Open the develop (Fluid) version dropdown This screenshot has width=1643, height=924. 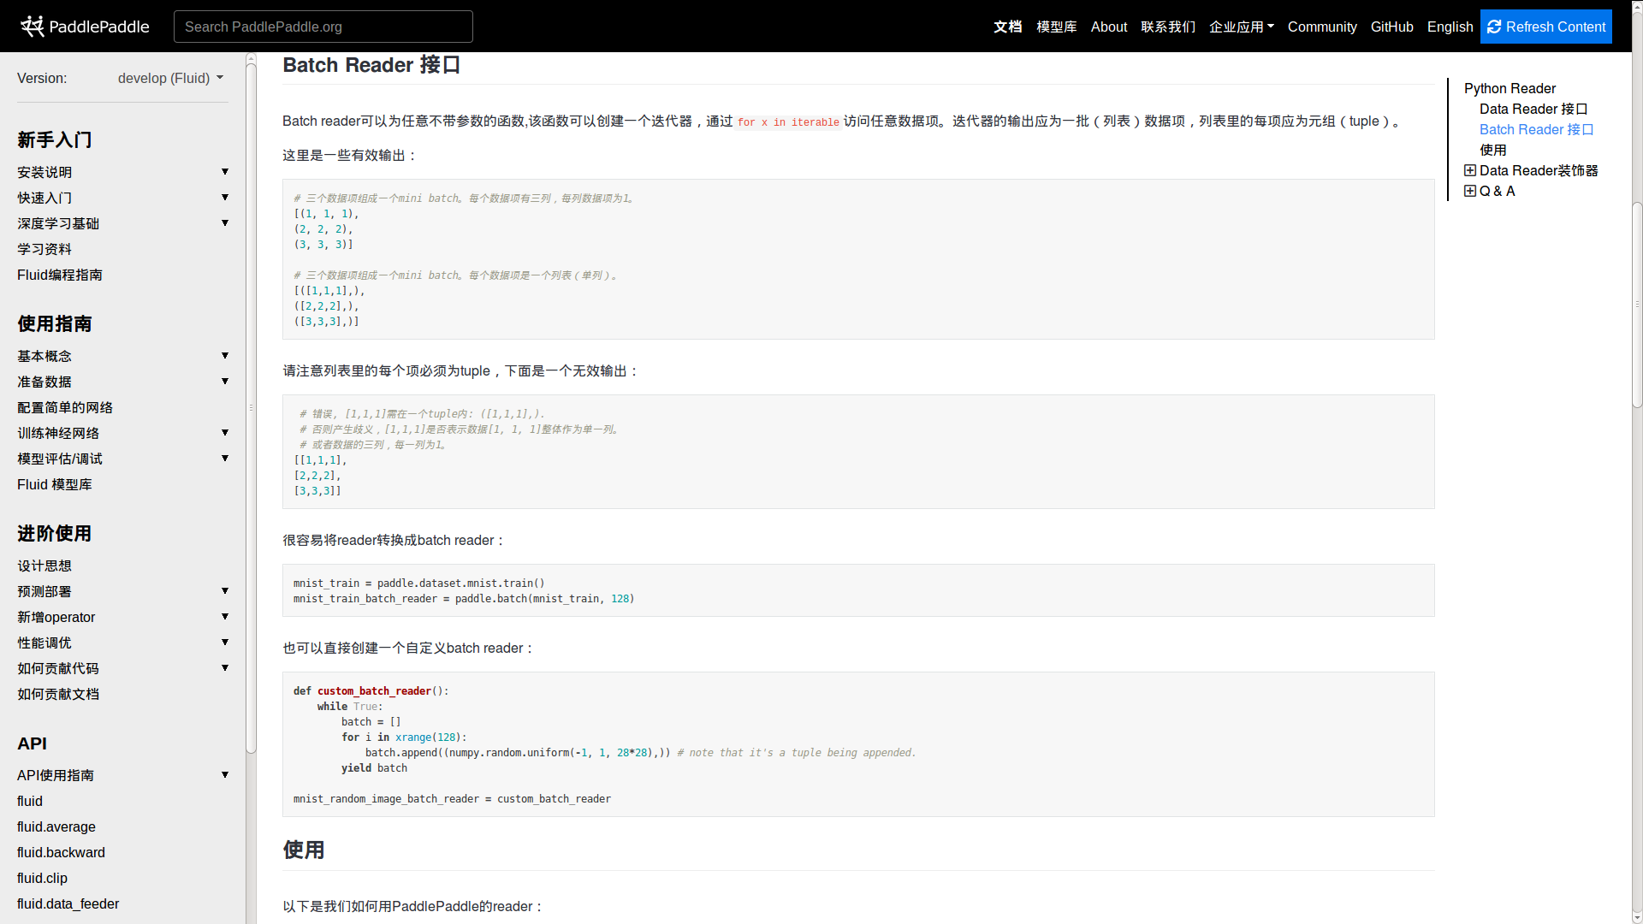pyautogui.click(x=170, y=78)
